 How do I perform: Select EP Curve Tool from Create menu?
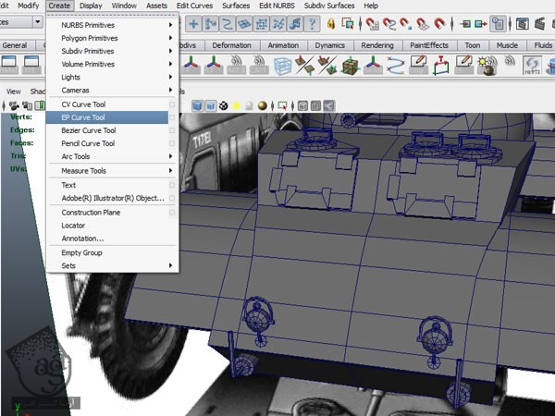[83, 117]
